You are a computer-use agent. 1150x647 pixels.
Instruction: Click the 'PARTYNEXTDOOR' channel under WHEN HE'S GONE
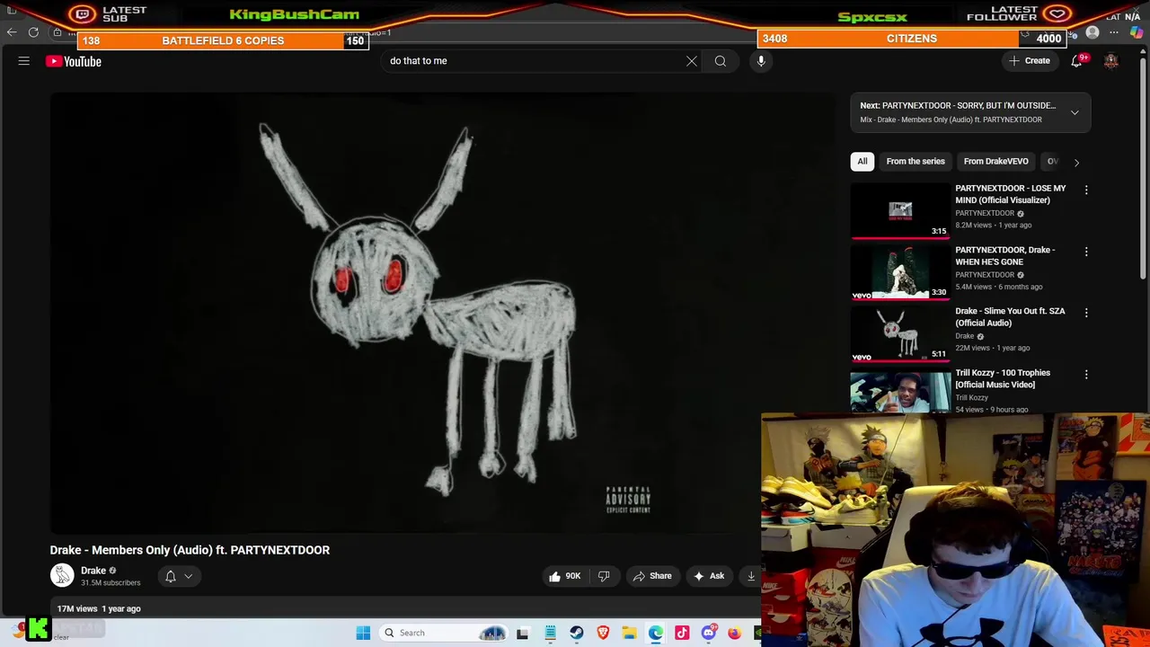(x=985, y=275)
